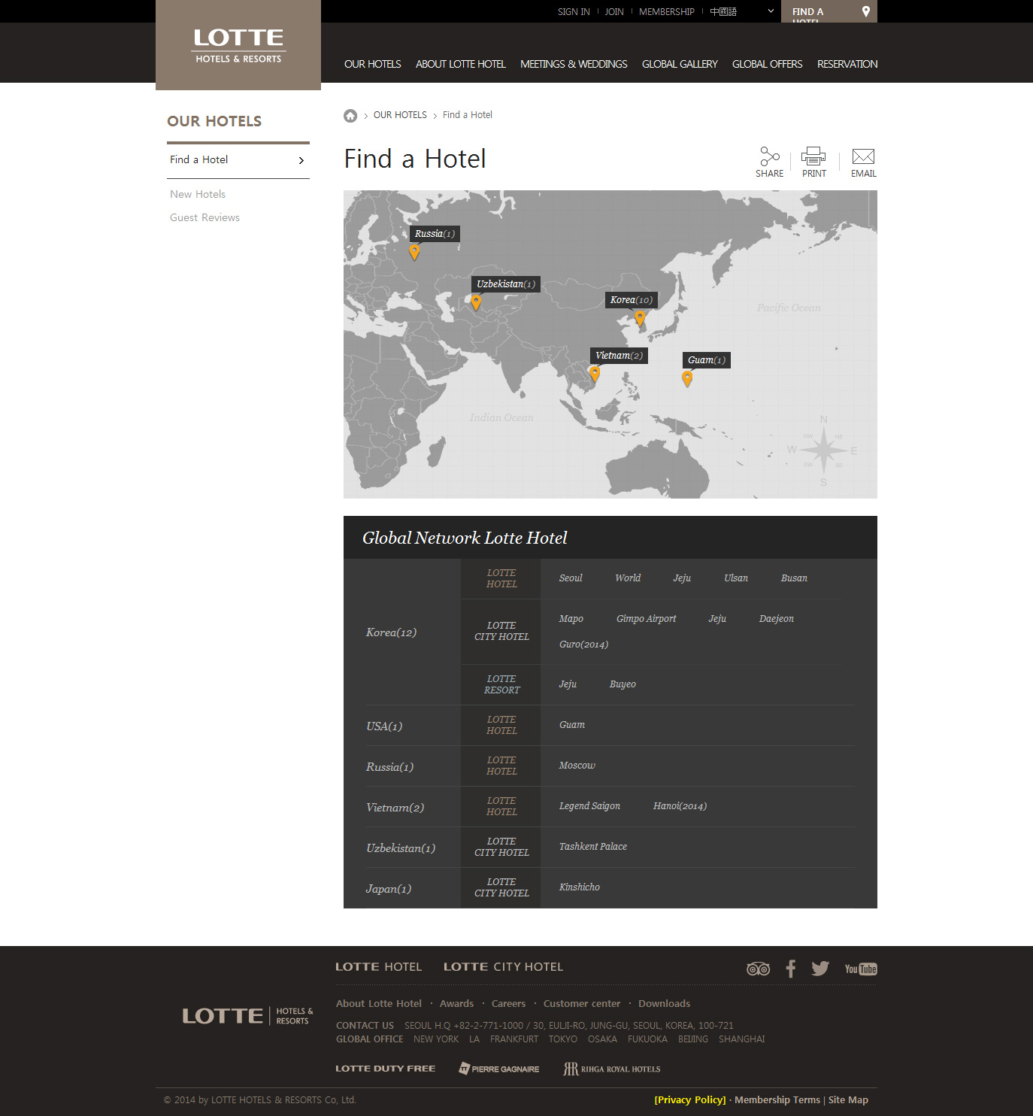The width and height of the screenshot is (1033, 1116).
Task: Click the Korea map pin marker
Action: [x=640, y=318]
